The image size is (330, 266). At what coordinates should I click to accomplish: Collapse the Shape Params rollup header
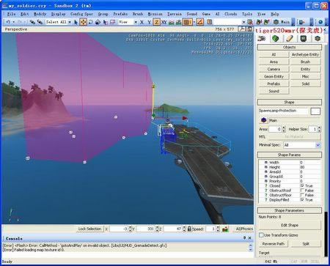pos(289,155)
